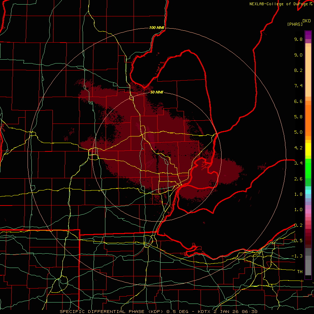
Task: Click the 9.0 color scale value
Action: coord(298,55)
